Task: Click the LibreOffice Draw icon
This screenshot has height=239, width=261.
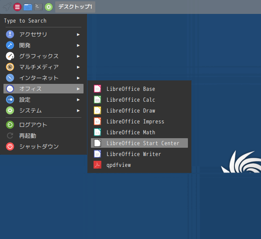Action: coord(97,110)
